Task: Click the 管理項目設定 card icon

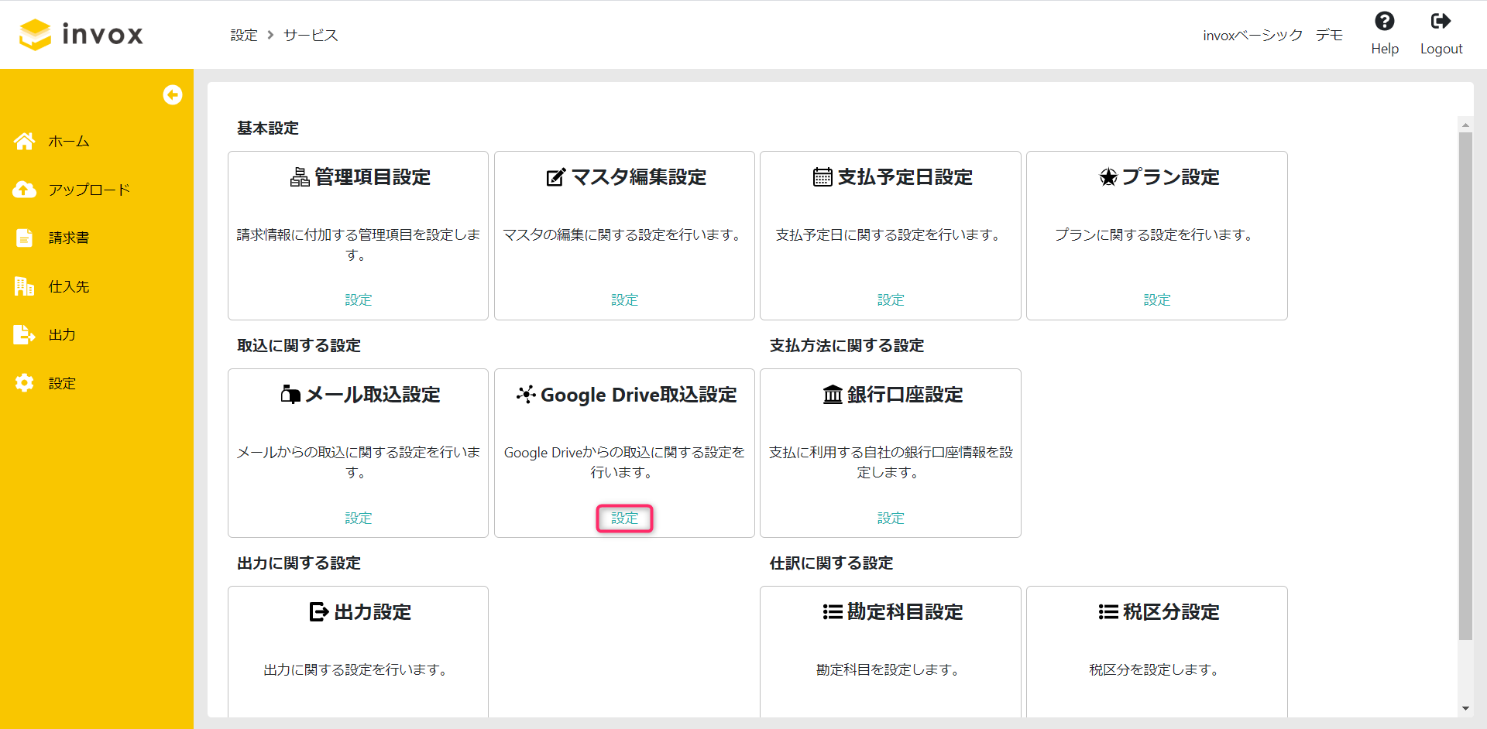Action: (x=300, y=177)
